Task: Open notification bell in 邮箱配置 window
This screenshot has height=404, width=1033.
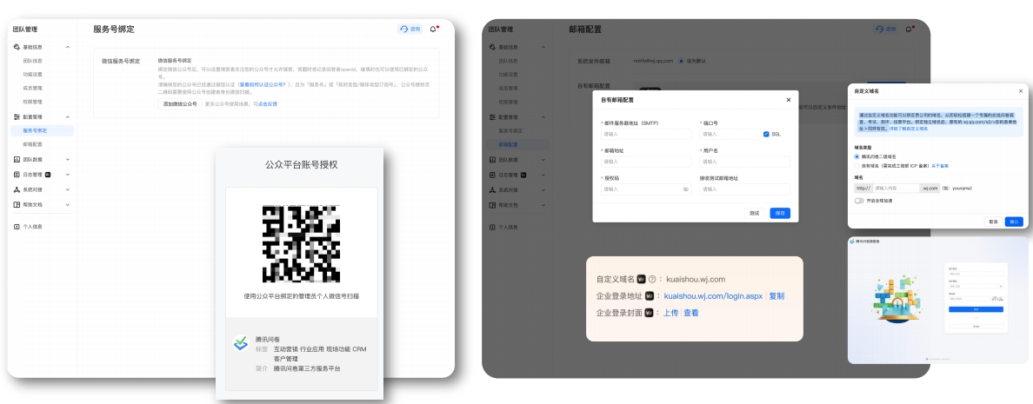Action: click(x=909, y=29)
